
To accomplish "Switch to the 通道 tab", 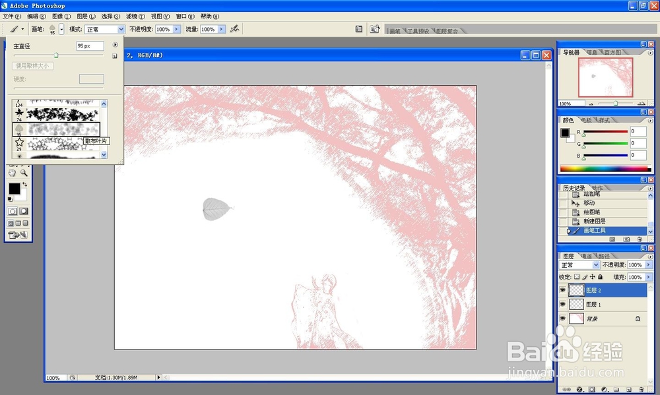I will (586, 256).
